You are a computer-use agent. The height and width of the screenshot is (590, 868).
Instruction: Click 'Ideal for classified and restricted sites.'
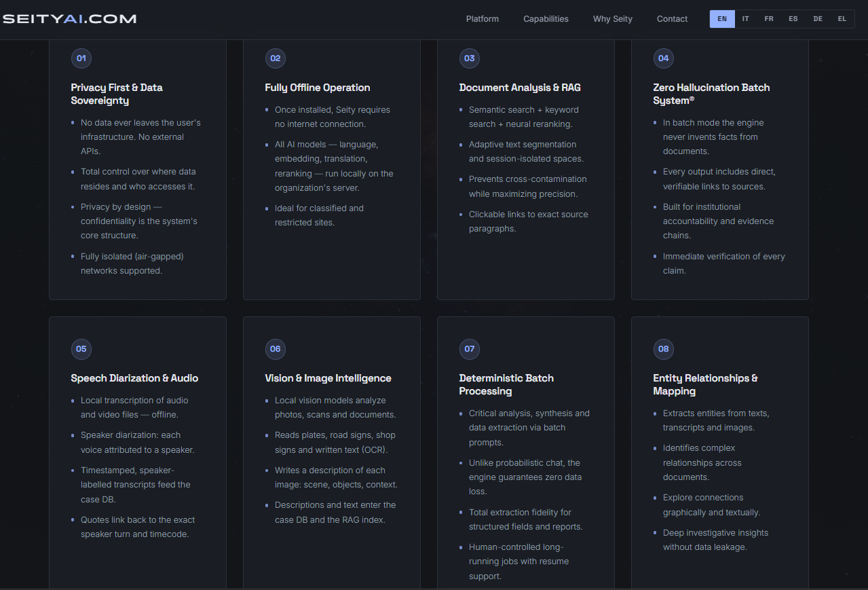point(319,215)
